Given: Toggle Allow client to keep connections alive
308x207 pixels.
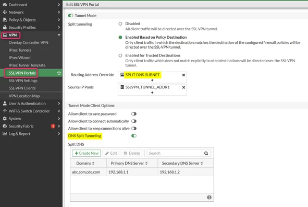Looking at the screenshot, I should pyautogui.click(x=134, y=129).
